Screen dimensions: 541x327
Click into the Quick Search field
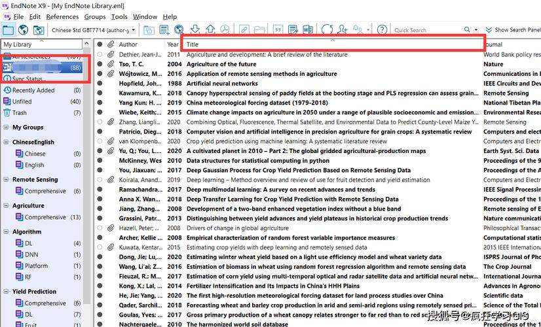426,30
